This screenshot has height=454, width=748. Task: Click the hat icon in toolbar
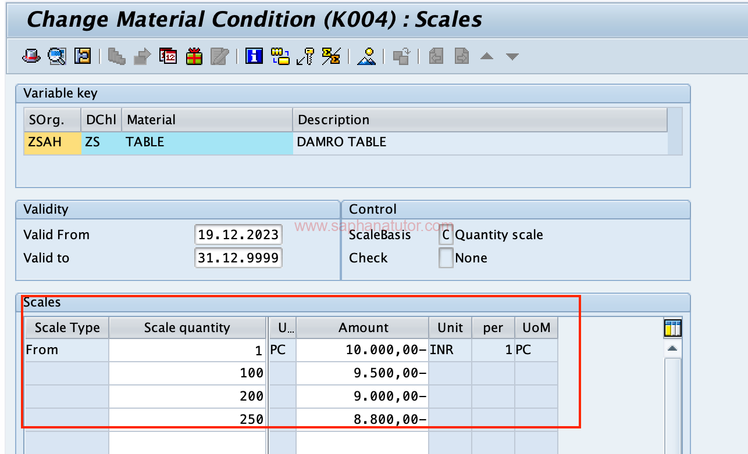tap(31, 56)
